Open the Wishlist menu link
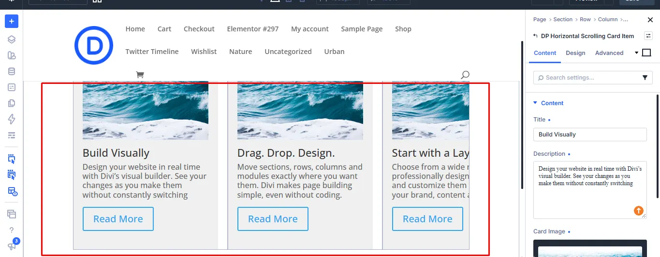Screen dimensions: 660x257 [x=204, y=52]
